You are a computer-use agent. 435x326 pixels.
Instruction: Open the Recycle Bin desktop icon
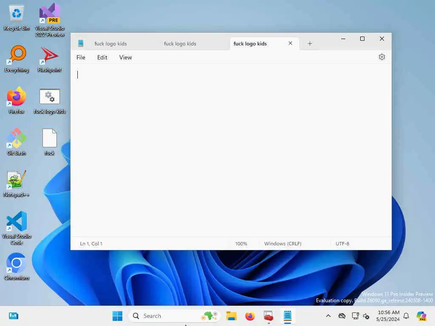17,18
